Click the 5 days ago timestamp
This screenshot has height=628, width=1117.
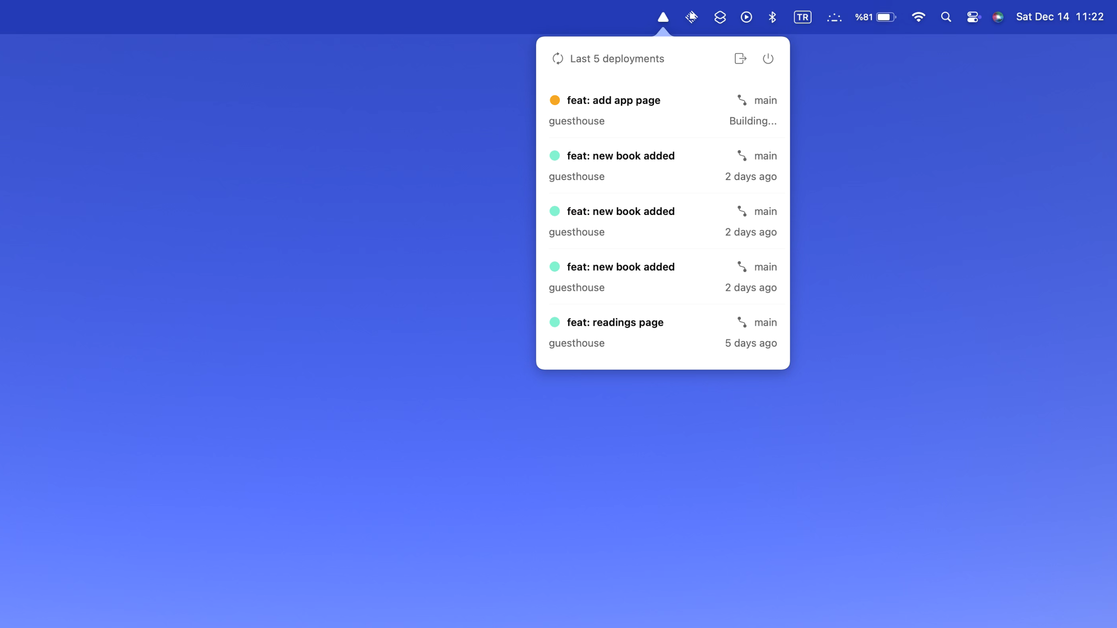point(750,343)
